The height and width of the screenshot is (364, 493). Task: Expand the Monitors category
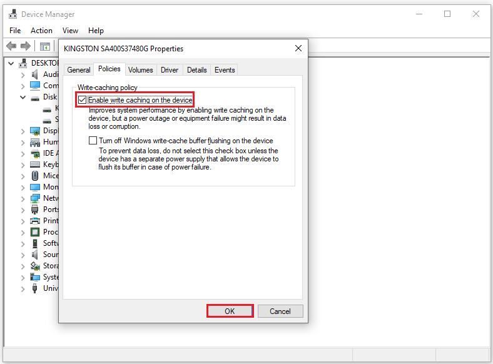click(23, 188)
